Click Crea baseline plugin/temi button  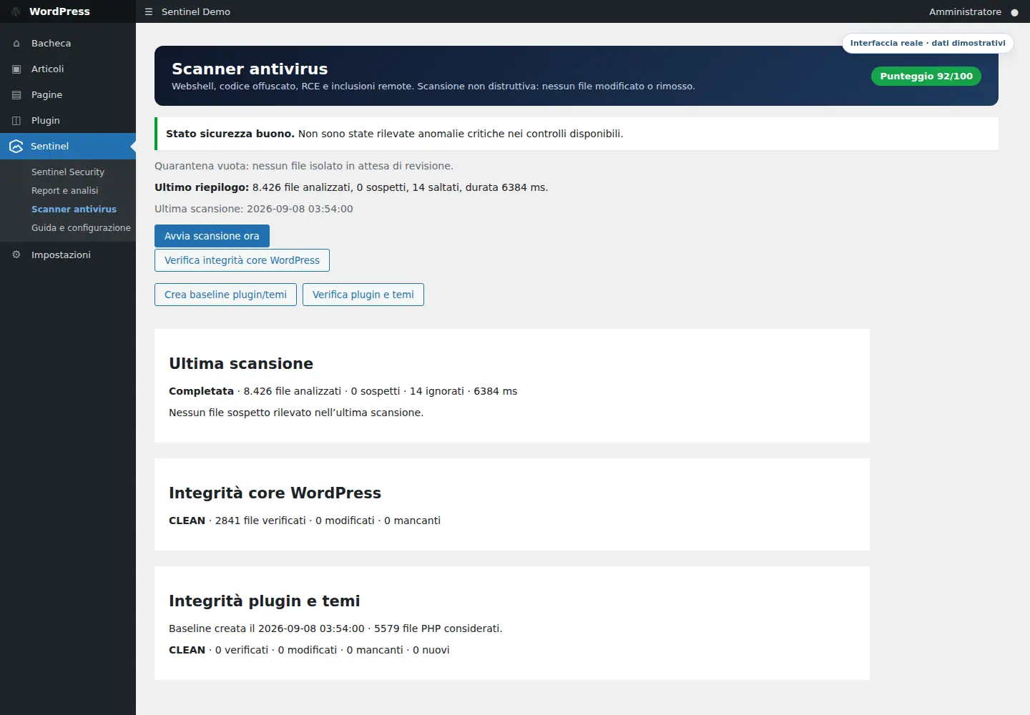click(225, 295)
